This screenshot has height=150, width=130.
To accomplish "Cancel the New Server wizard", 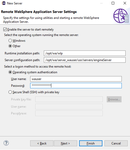I will [x=116, y=143].
